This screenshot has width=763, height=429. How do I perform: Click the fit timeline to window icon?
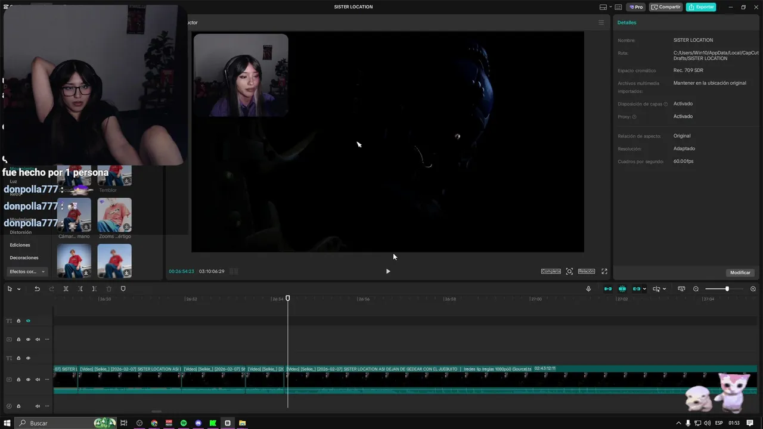tap(681, 289)
